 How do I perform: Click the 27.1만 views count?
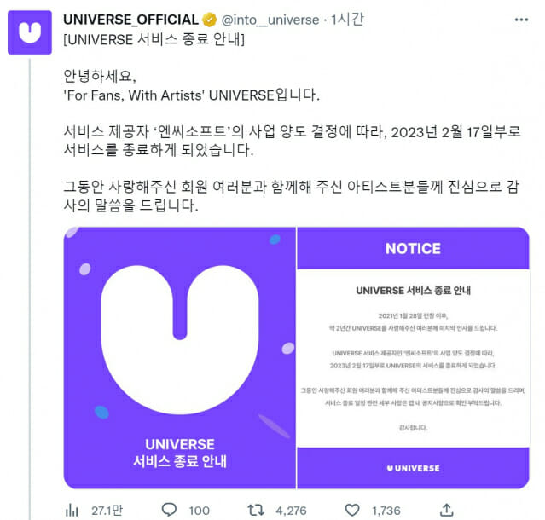point(107,511)
